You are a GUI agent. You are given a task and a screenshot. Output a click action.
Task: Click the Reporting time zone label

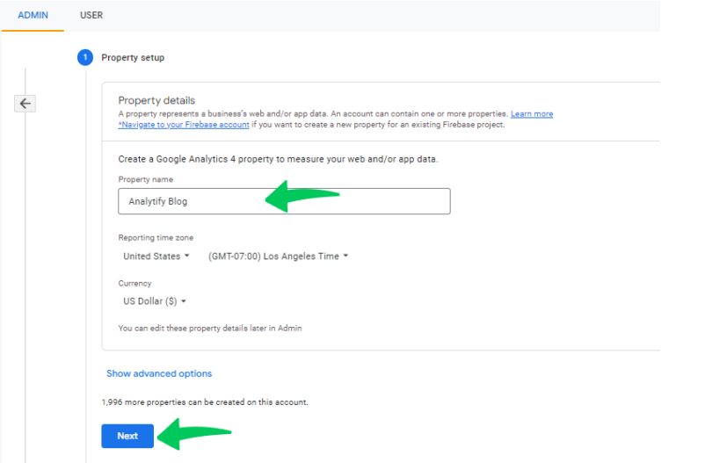(x=156, y=238)
